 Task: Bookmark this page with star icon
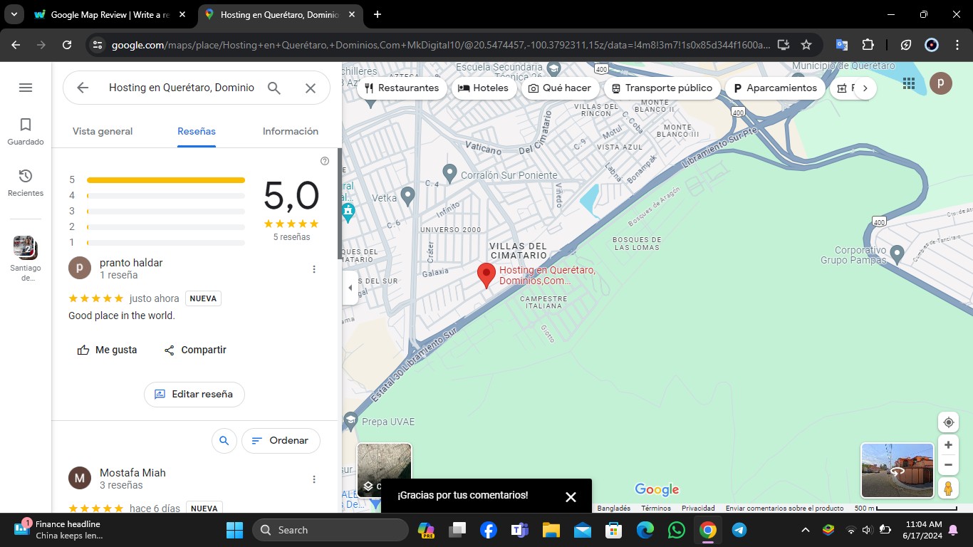(x=806, y=45)
